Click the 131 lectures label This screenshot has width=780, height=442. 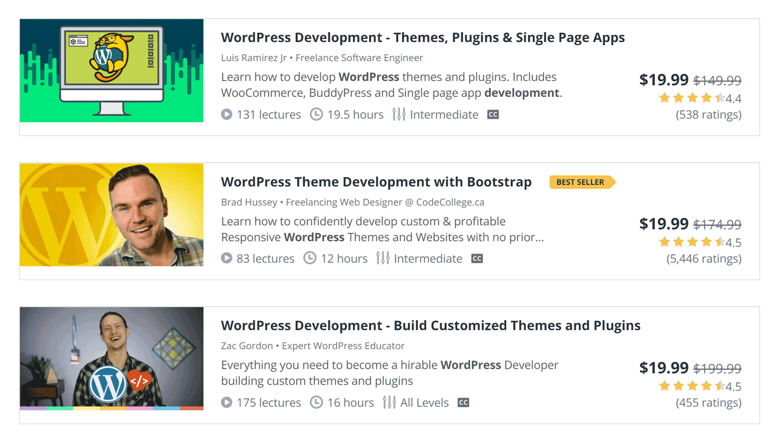click(x=269, y=114)
